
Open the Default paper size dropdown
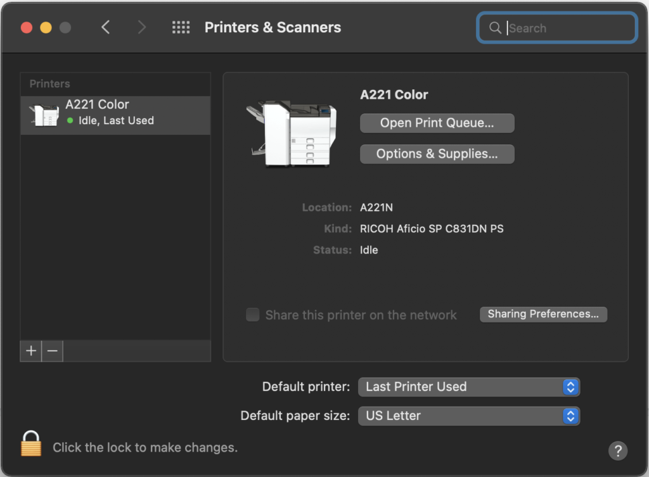pyautogui.click(x=468, y=416)
